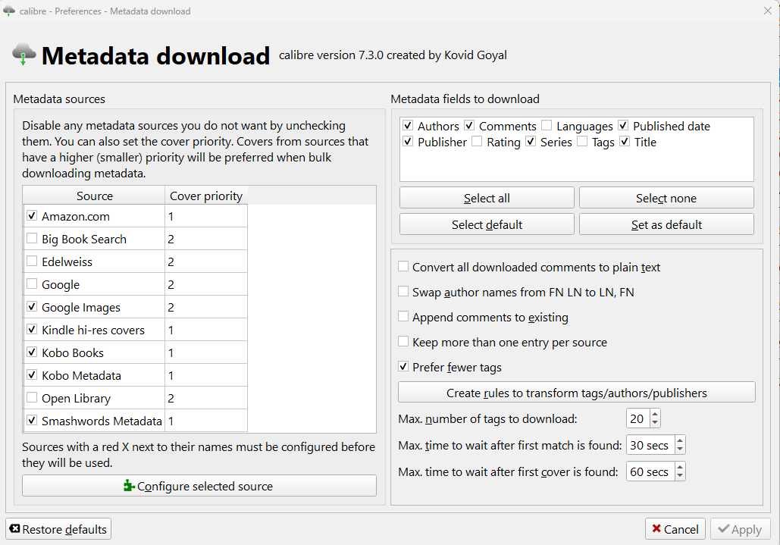Click the max tags value field showing 20
This screenshot has width=780, height=545.
[x=638, y=418]
